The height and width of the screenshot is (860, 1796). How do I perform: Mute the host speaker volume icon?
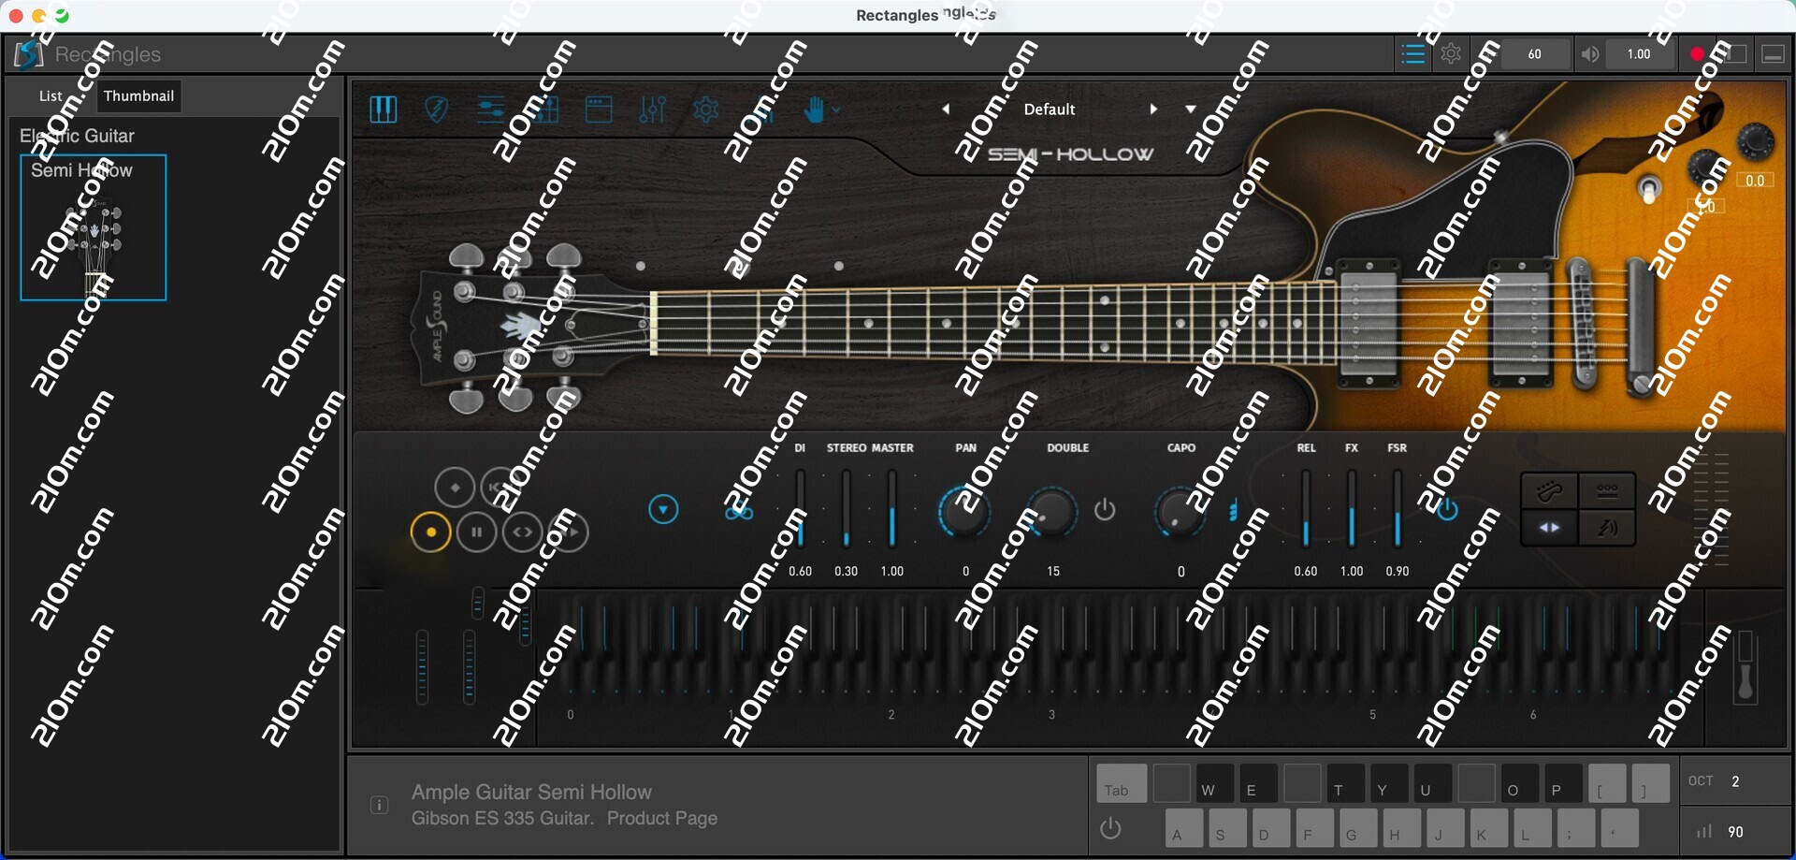1589,54
